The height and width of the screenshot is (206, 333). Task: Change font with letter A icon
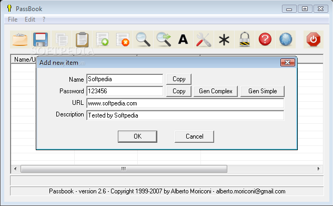183,40
